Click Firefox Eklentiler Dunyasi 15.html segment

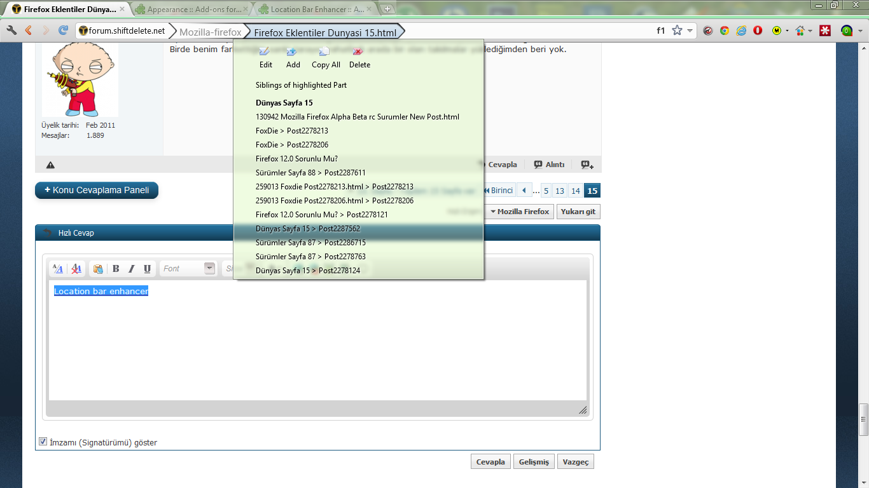click(x=325, y=32)
